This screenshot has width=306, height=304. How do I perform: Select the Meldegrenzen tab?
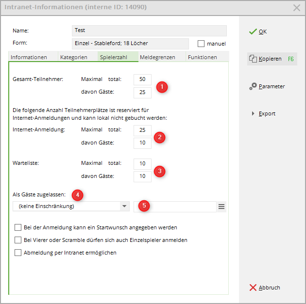157,57
